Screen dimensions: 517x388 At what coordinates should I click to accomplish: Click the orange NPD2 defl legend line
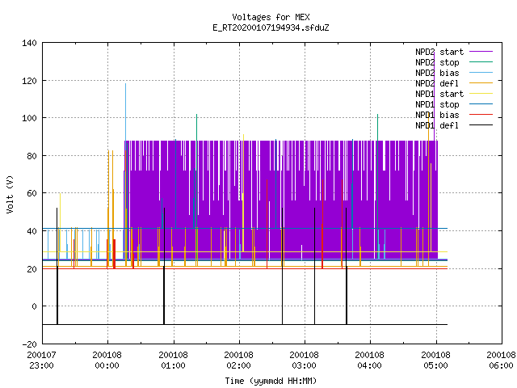coord(481,83)
